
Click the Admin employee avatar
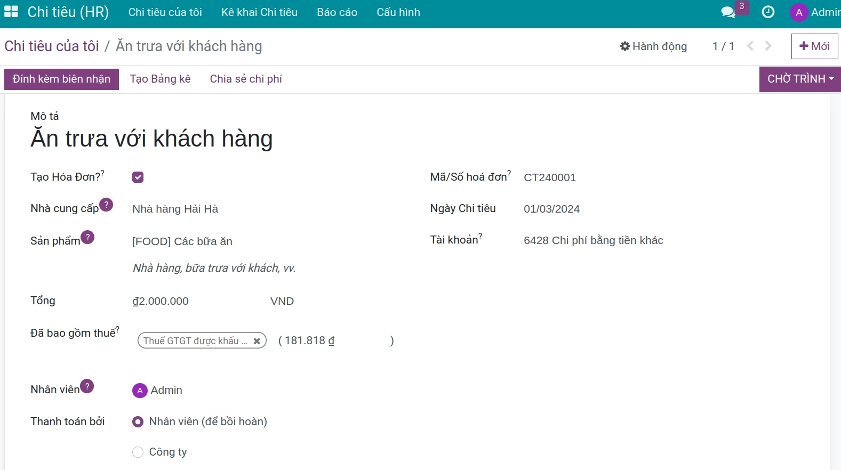(x=139, y=391)
